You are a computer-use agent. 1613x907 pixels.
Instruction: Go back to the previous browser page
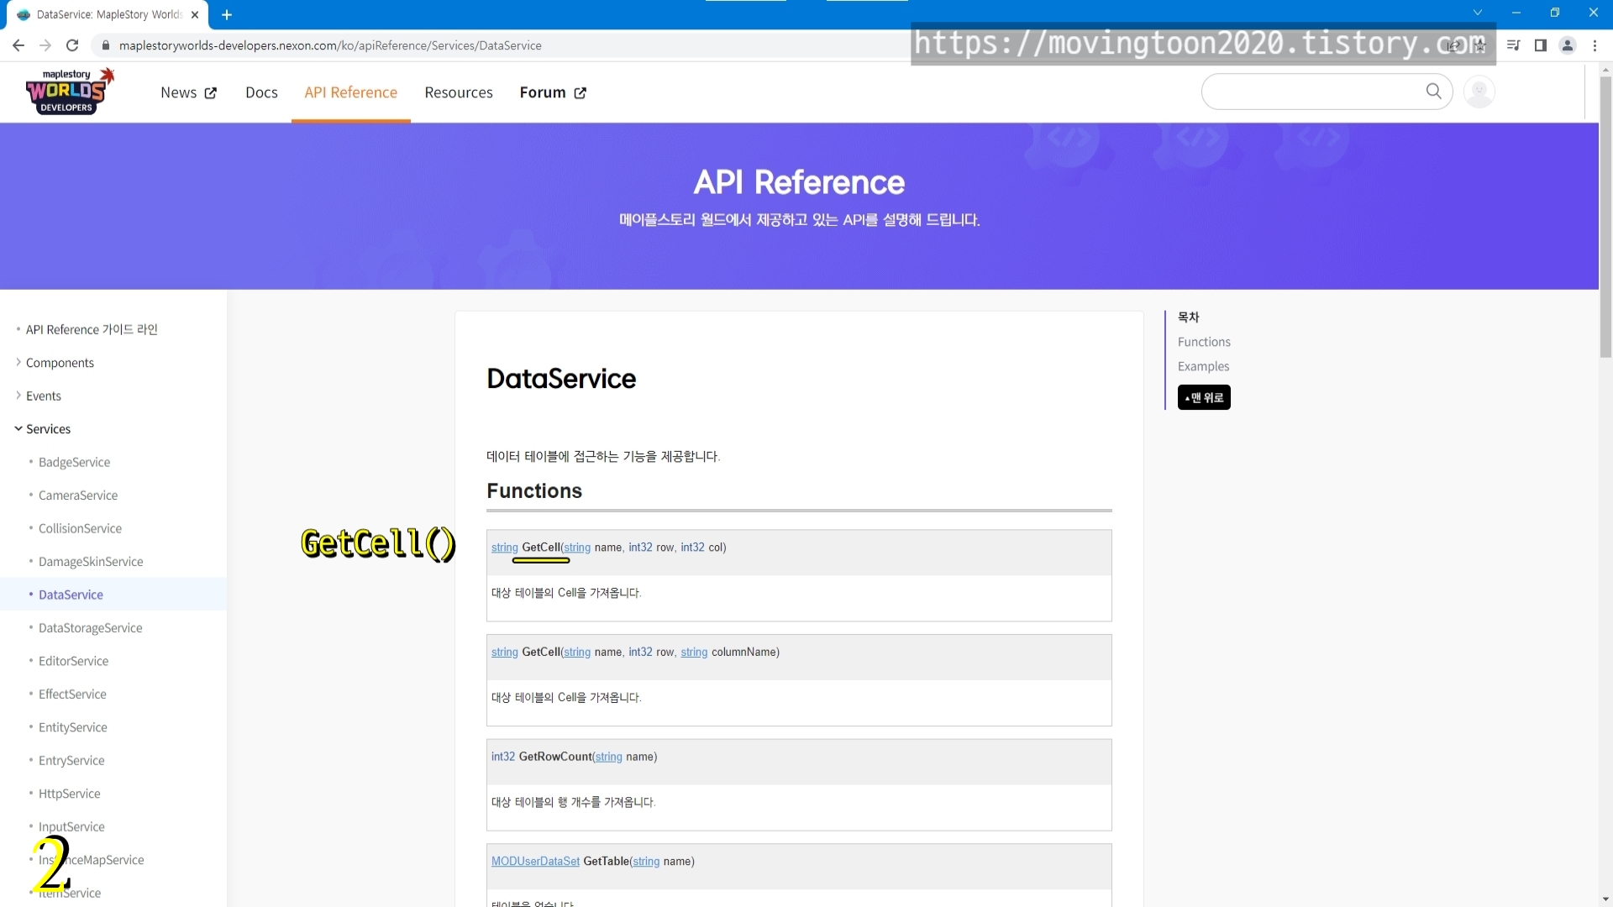pyautogui.click(x=18, y=45)
